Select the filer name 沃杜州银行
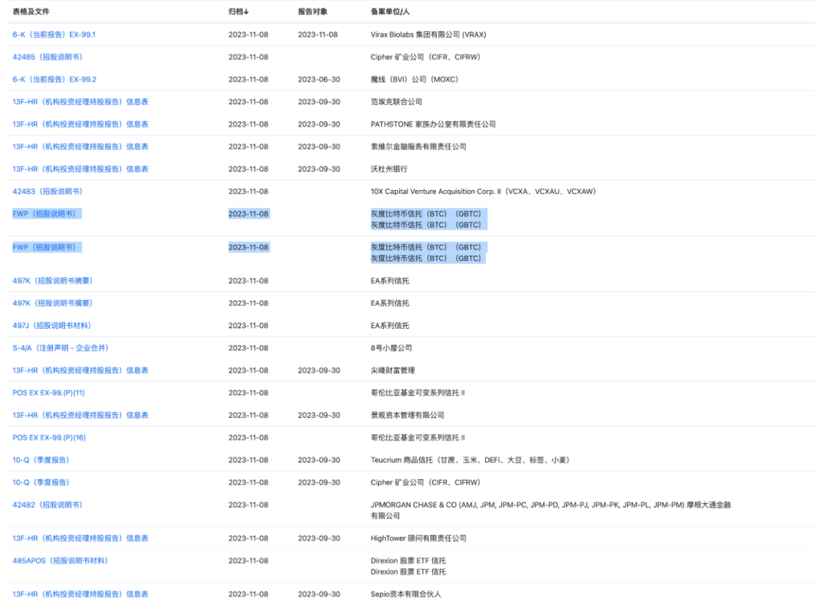The height and width of the screenshot is (605, 815). [x=389, y=168]
